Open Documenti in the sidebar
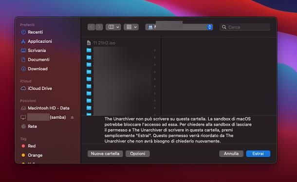Image resolution: width=297 pixels, height=182 pixels. click(x=35, y=60)
